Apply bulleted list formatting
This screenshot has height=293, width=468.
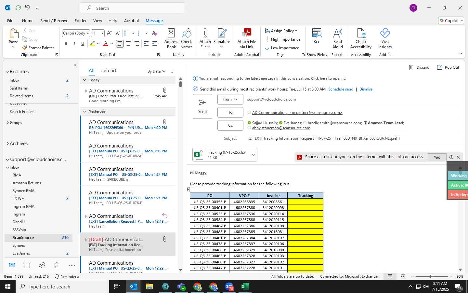click(127, 33)
